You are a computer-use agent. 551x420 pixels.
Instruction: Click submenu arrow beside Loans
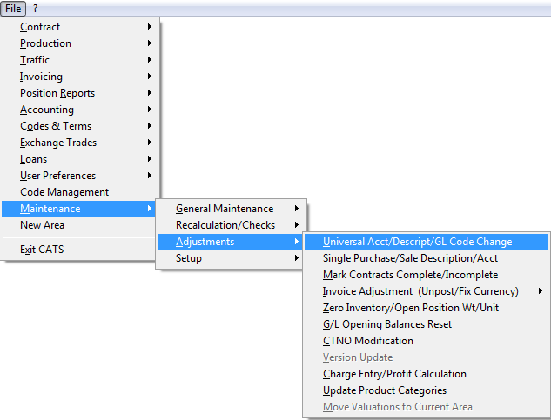click(150, 159)
